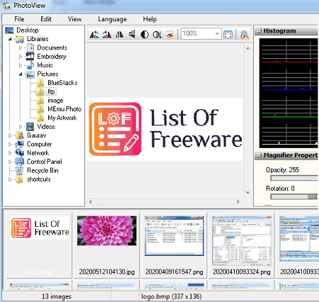Screen dimensions: 319x302
Task: Toggle the histogram chart toolbar icon
Action: [x=170, y=35]
